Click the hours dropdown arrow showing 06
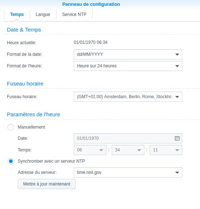The width and height of the screenshot is (200, 209). coord(101,150)
